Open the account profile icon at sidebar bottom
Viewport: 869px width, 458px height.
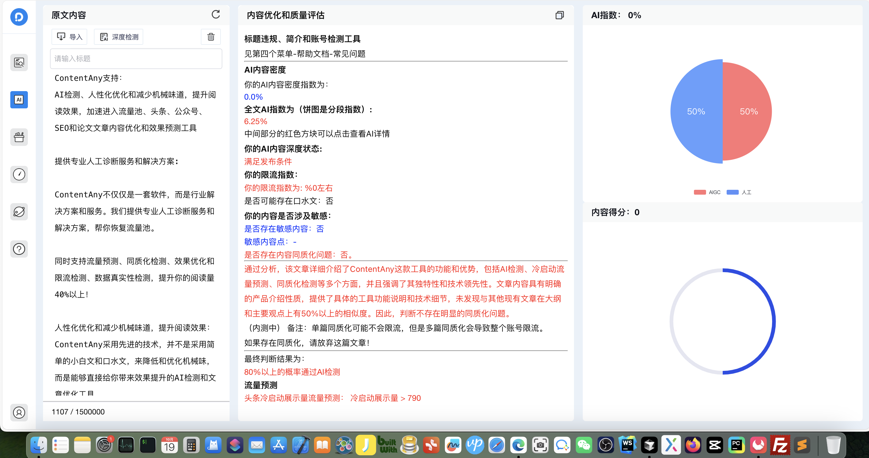tap(19, 413)
